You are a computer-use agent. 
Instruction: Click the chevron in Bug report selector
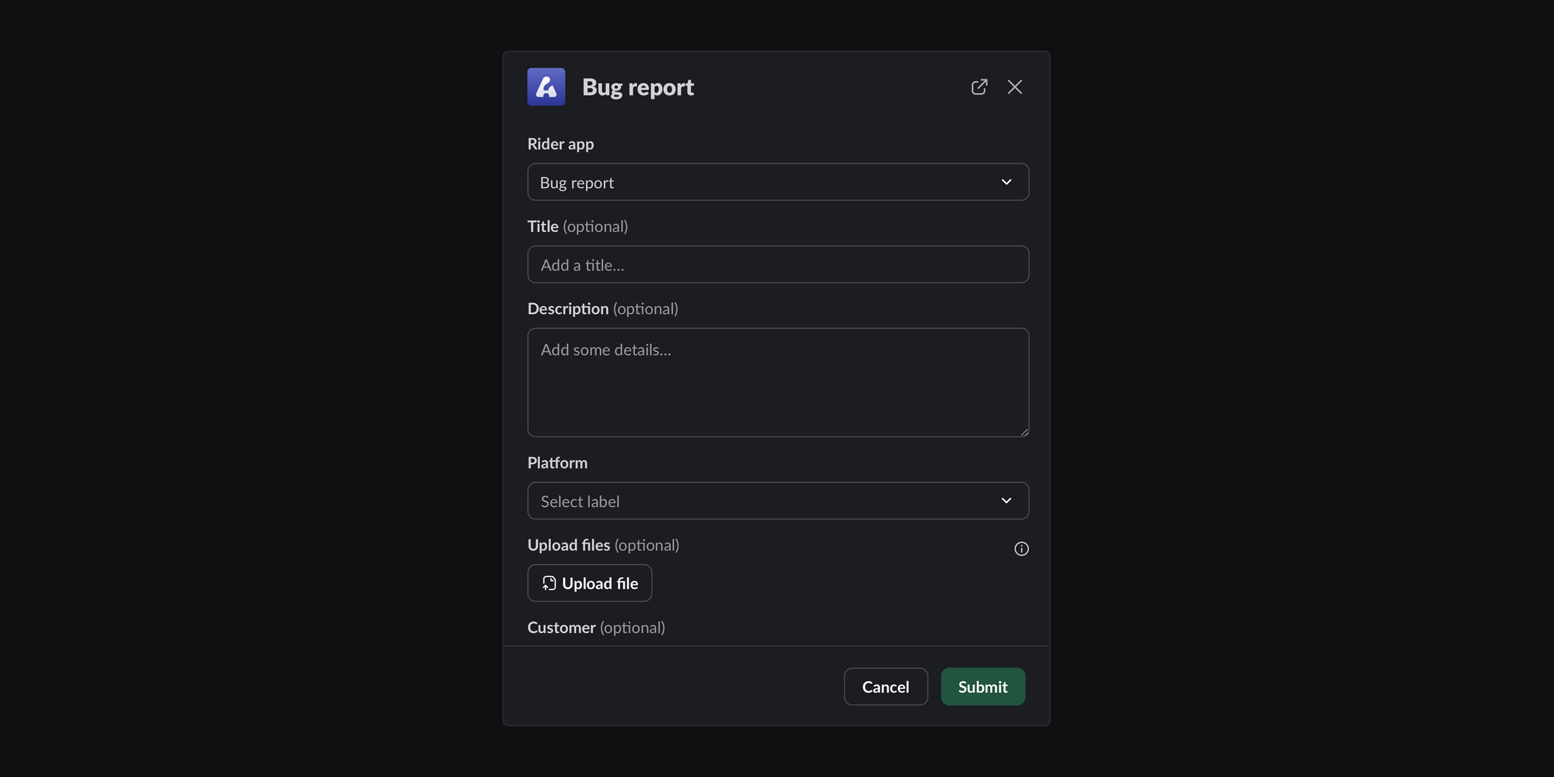[x=1006, y=182]
